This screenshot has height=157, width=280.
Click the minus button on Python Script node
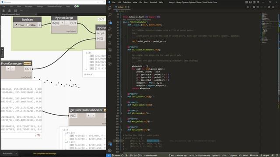[67, 23]
